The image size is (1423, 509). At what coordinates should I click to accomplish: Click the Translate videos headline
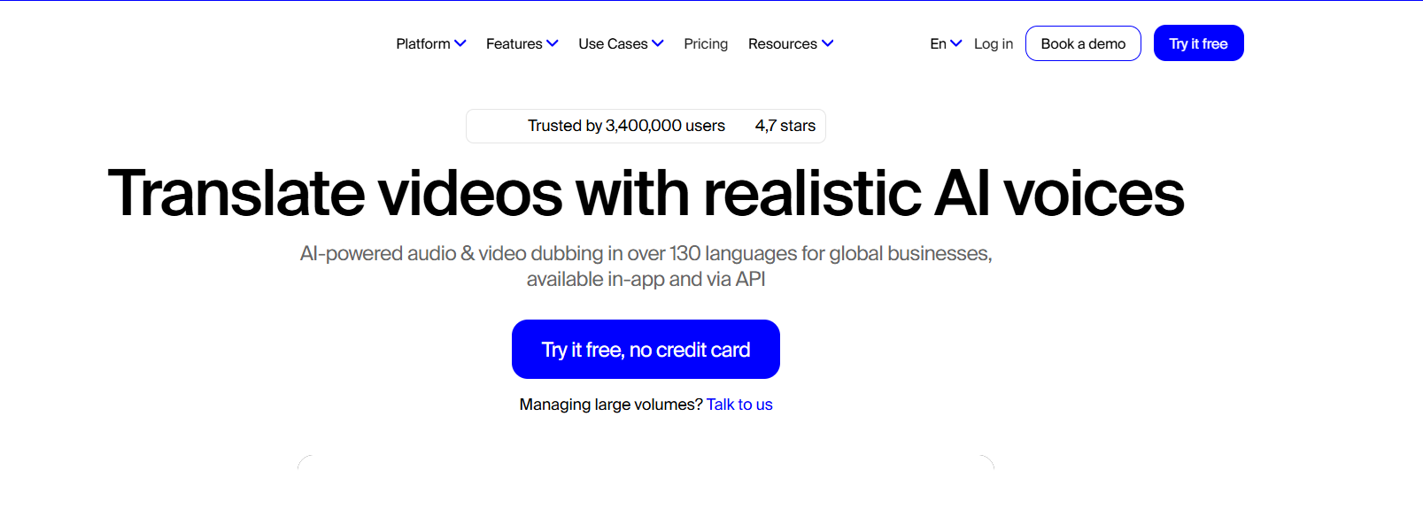tap(646, 193)
